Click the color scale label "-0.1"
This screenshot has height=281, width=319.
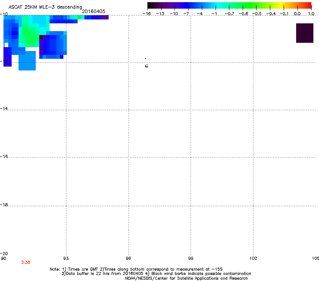[x=284, y=14]
